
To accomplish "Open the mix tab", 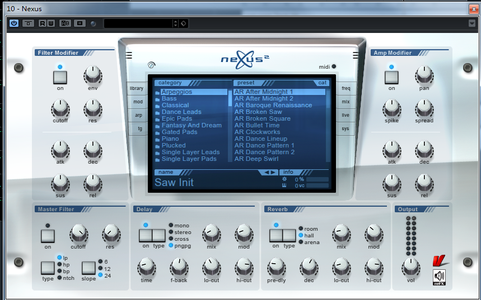I will click(x=345, y=102).
